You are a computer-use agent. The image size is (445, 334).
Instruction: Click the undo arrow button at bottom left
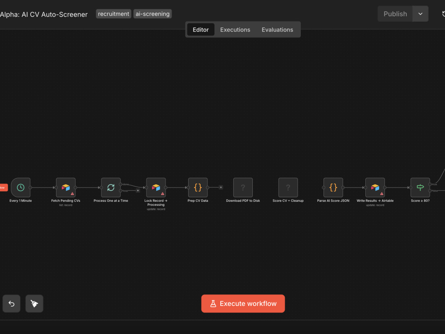(x=12, y=304)
